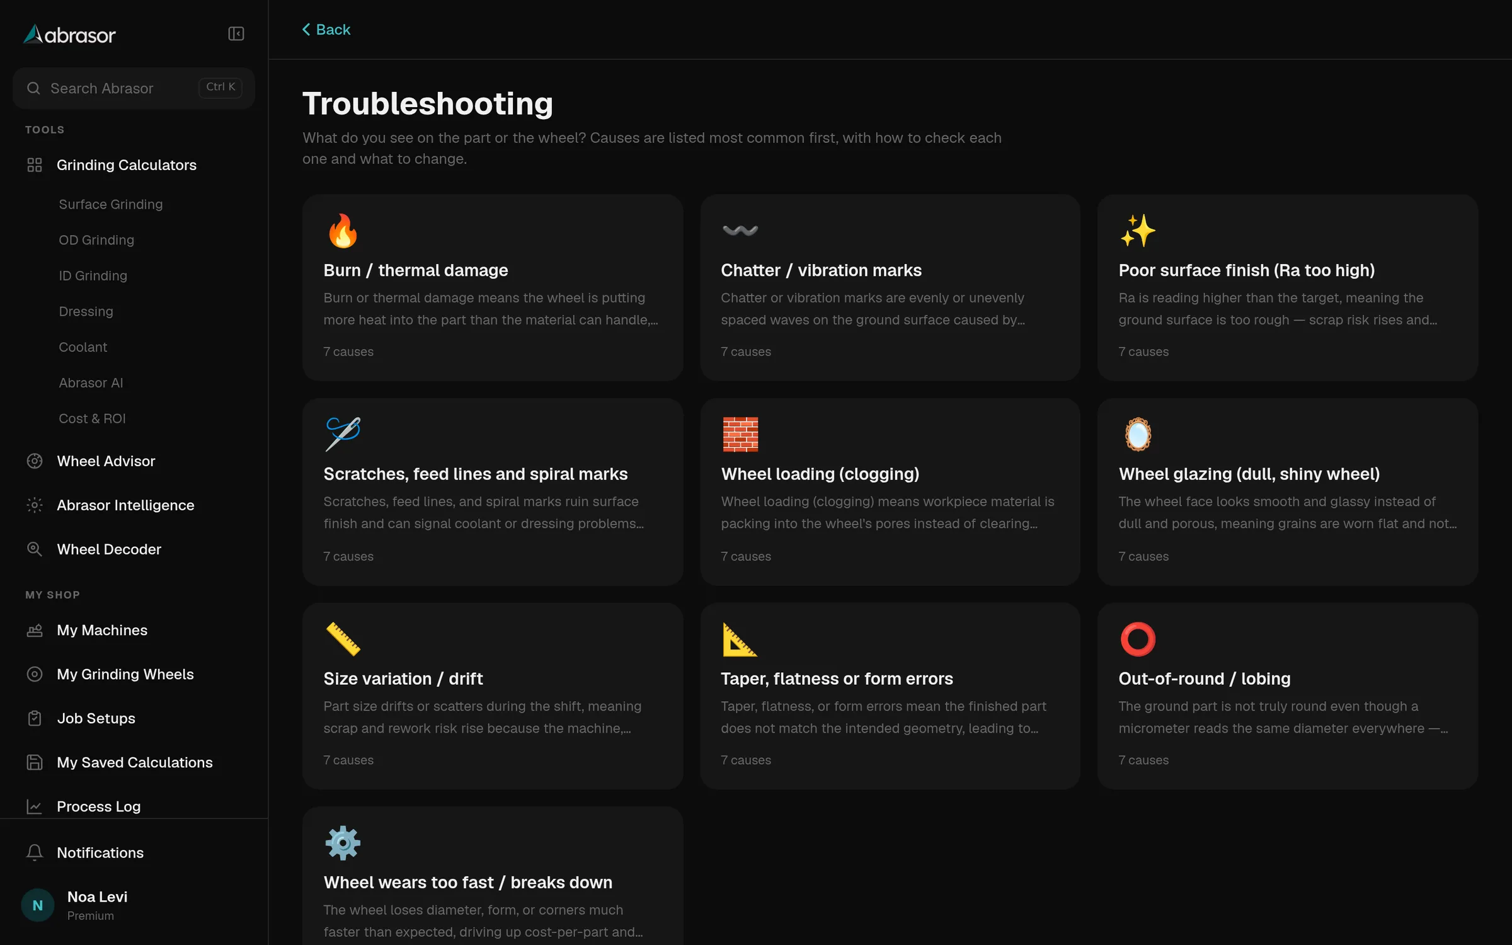This screenshot has width=1512, height=945.
Task: Click the Abrasor logo
Action: [69, 35]
